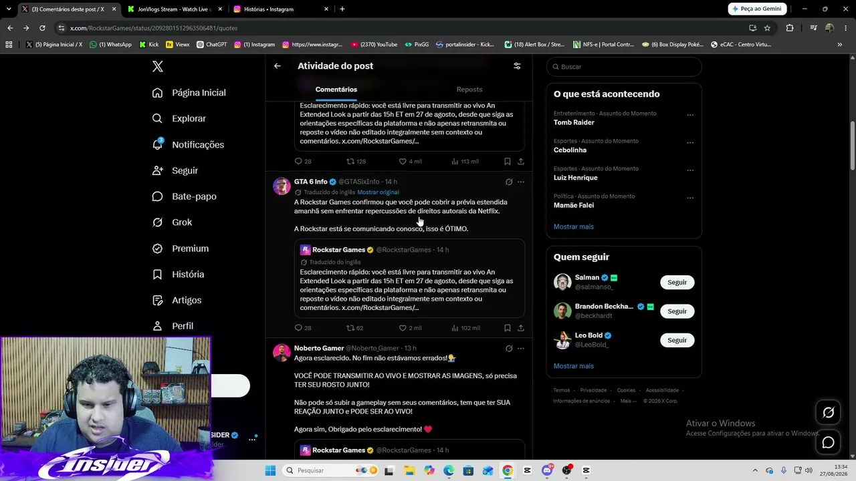Open the Chrome tab search dropdown
This screenshot has height=481, width=856.
[x=9, y=9]
